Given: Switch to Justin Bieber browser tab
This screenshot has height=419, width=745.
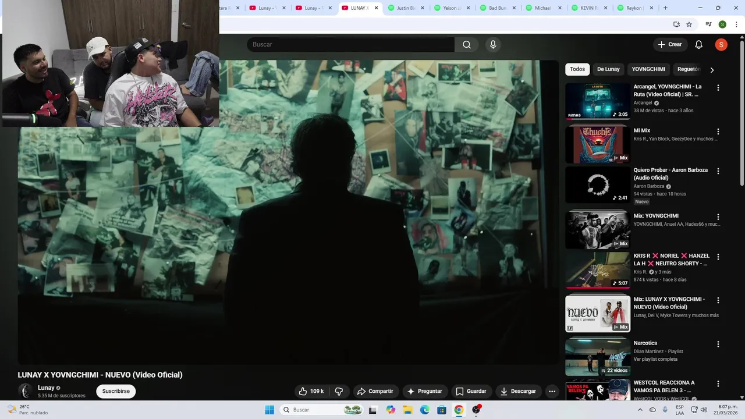Looking at the screenshot, I should tap(406, 8).
